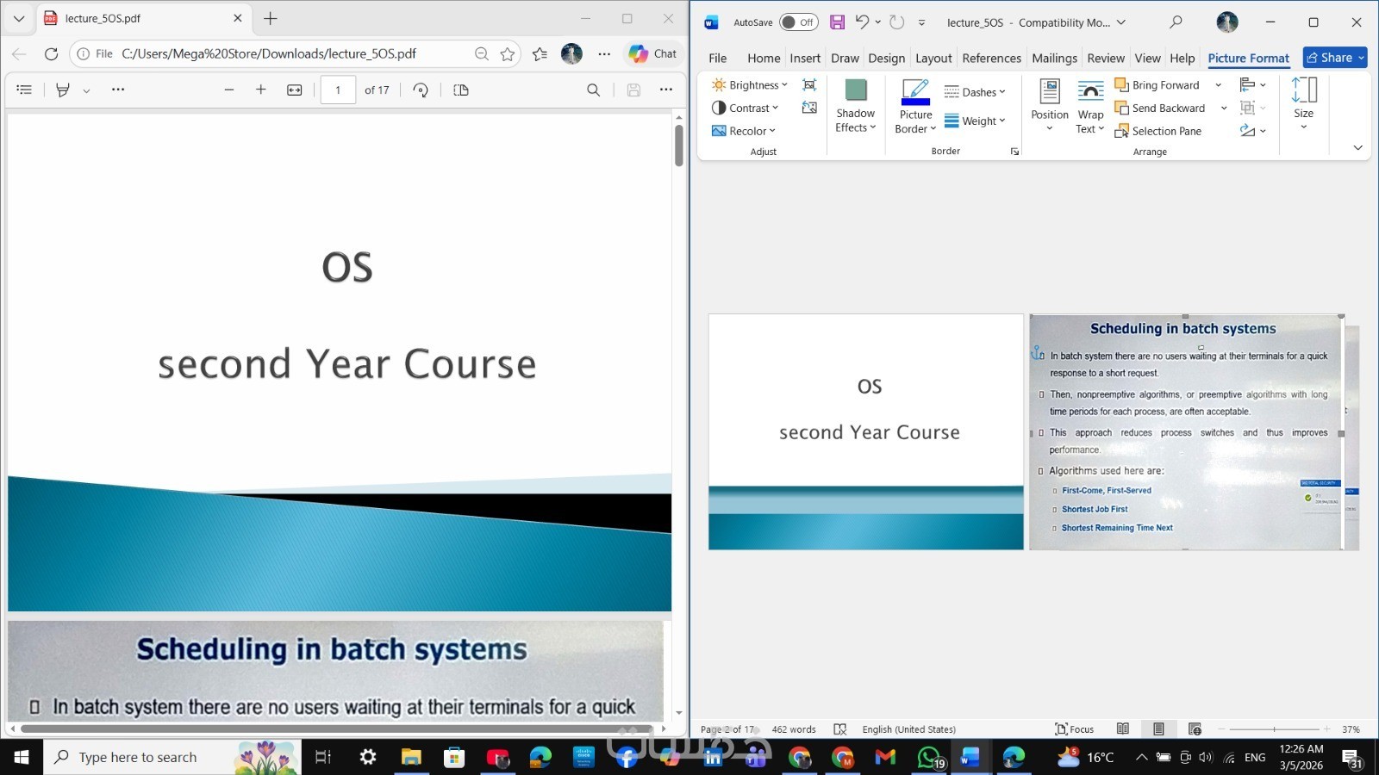Open the Edge favorites list
Image resolution: width=1379 pixels, height=775 pixels.
pos(540,54)
